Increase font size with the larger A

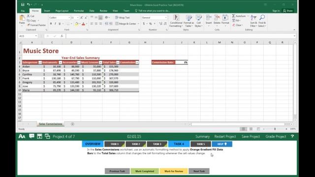tap(82, 18)
